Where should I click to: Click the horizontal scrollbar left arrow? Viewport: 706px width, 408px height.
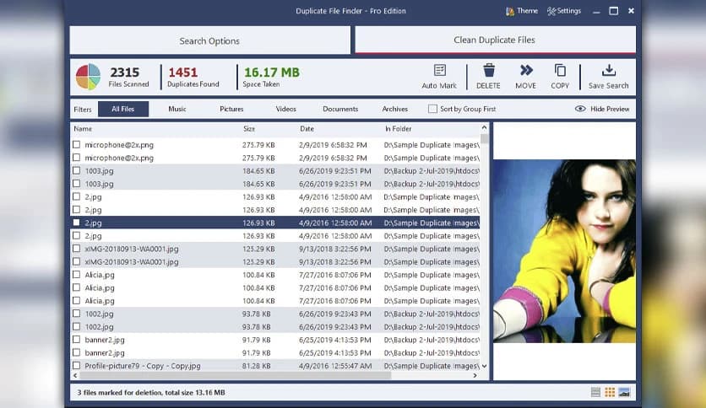click(x=75, y=375)
